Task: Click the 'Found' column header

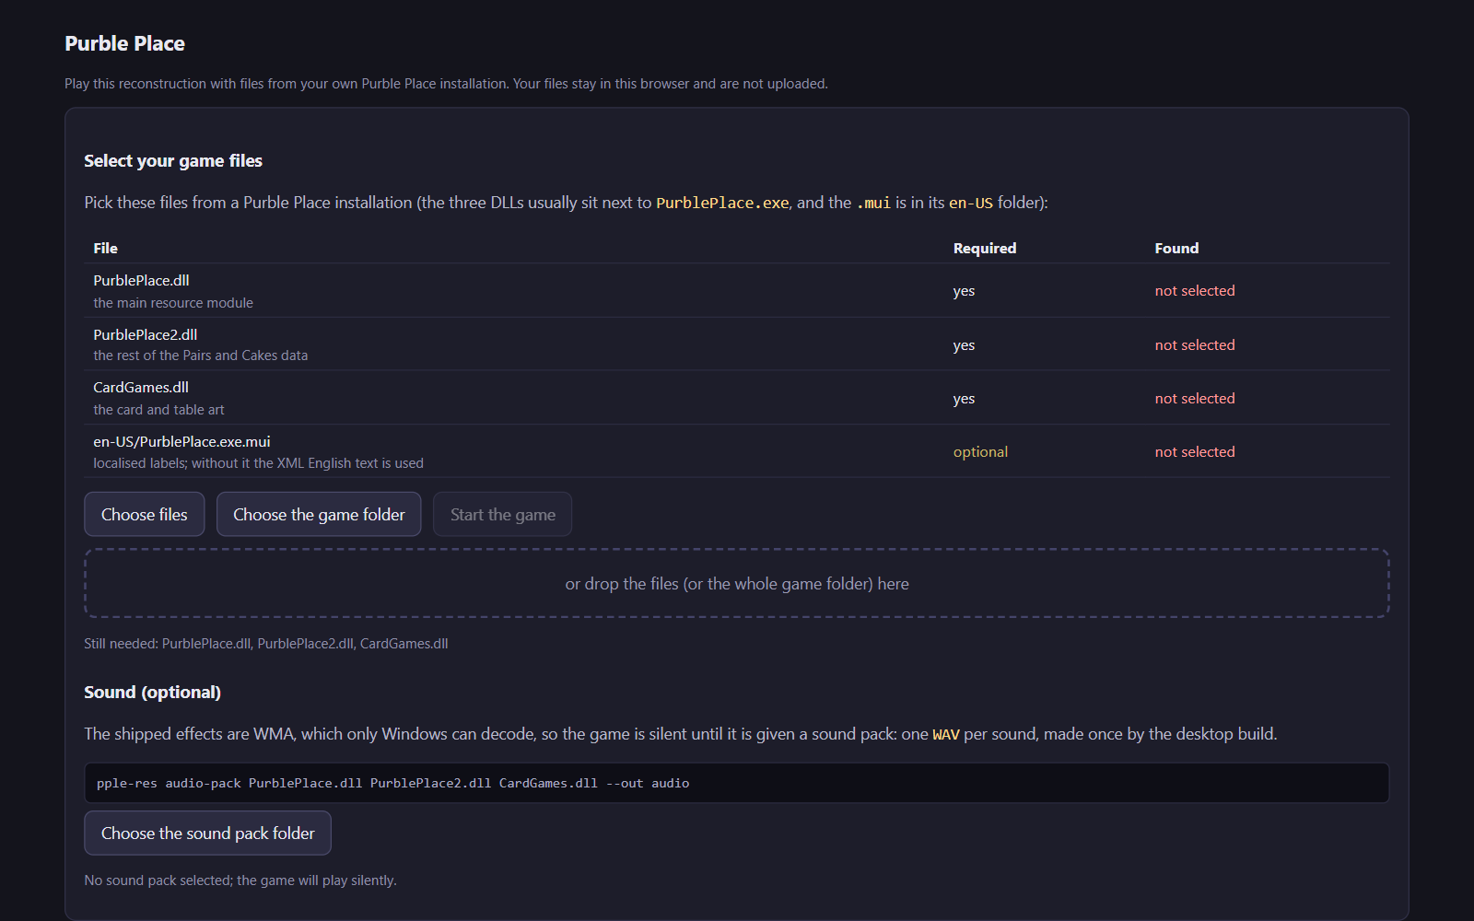Action: [1176, 248]
